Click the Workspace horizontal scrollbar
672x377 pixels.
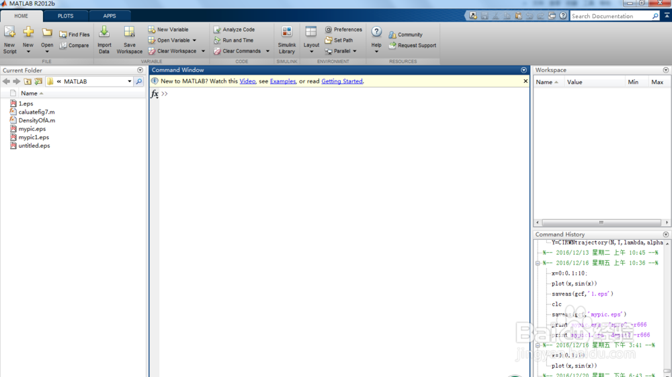pos(601,222)
